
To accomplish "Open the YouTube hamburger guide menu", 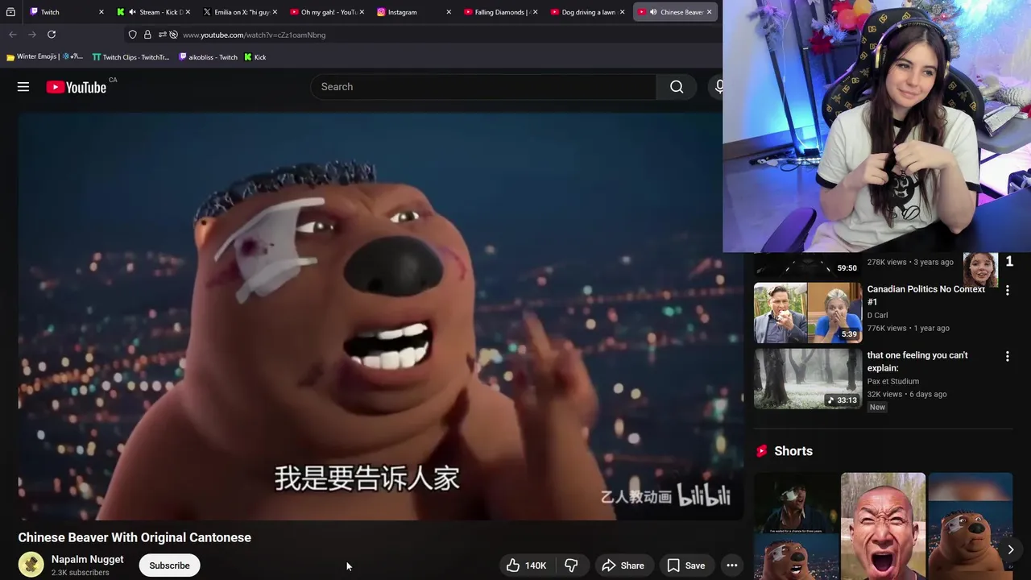I will pos(23,87).
